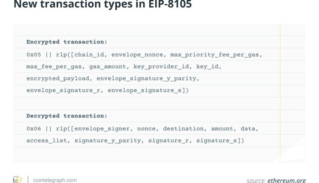Click the max_priority_fee_per_gas field
The image size is (319, 183).
(221, 54)
